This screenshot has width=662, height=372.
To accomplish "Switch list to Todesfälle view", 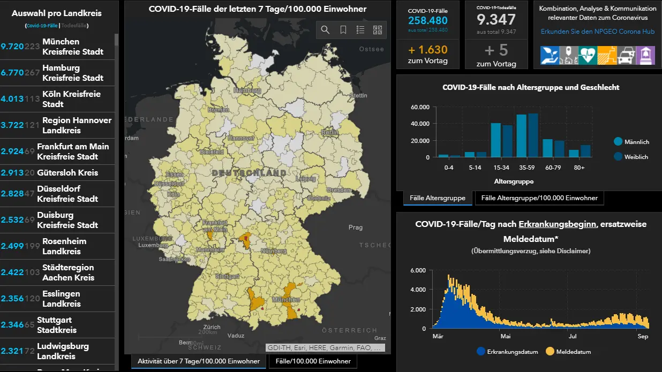I will [74, 26].
